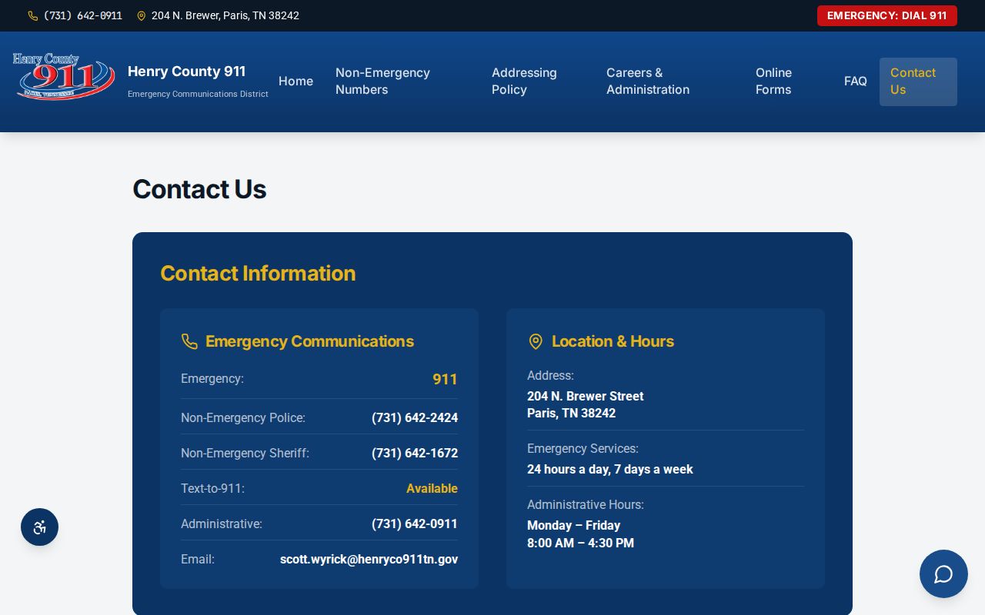
Task: Call (731) 642-0911 from the top bar
Action: click(x=82, y=15)
